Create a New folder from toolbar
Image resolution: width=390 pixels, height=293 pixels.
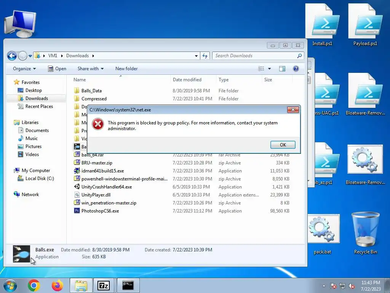click(126, 69)
